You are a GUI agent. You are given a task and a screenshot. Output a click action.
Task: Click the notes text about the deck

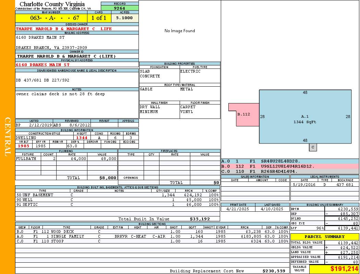click(60, 94)
